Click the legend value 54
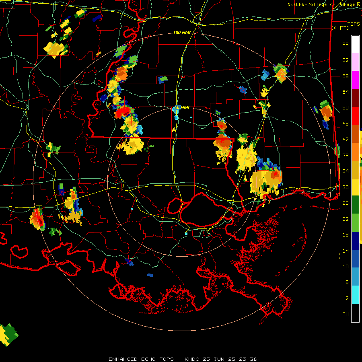Image resolution: width=362 pixels, height=362 pixels. (x=346, y=92)
